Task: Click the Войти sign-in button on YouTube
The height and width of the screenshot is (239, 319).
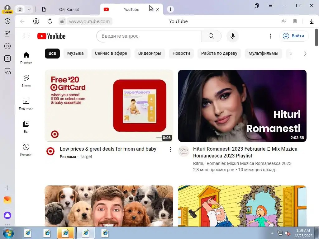Action: tap(294, 36)
